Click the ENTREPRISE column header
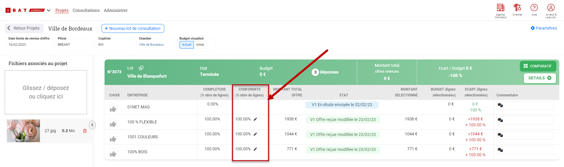 tap(137, 95)
